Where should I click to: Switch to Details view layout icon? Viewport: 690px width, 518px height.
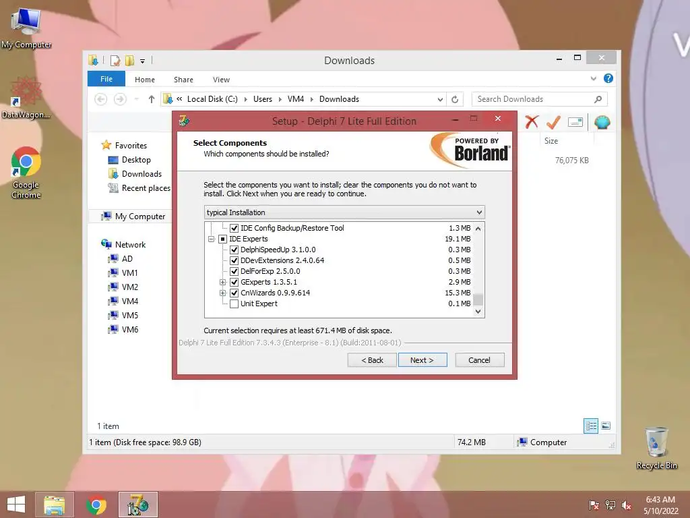pyautogui.click(x=591, y=426)
